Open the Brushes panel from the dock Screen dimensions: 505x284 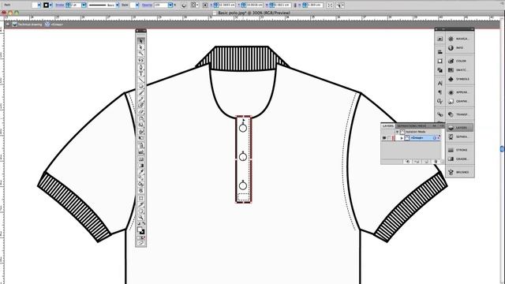(x=459, y=172)
